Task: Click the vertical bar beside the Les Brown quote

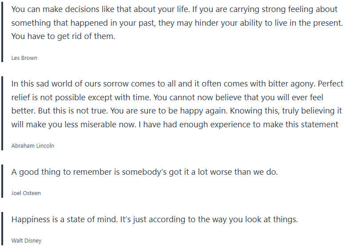Action: [x=2, y=31]
